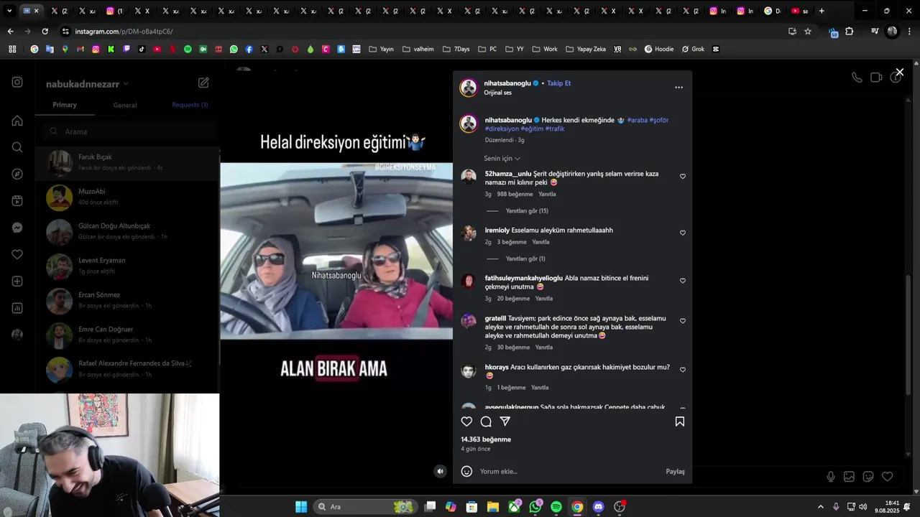This screenshot has height=517, width=920.
Task: Open the Emre Can Doğruer conversation
Action: click(128, 335)
